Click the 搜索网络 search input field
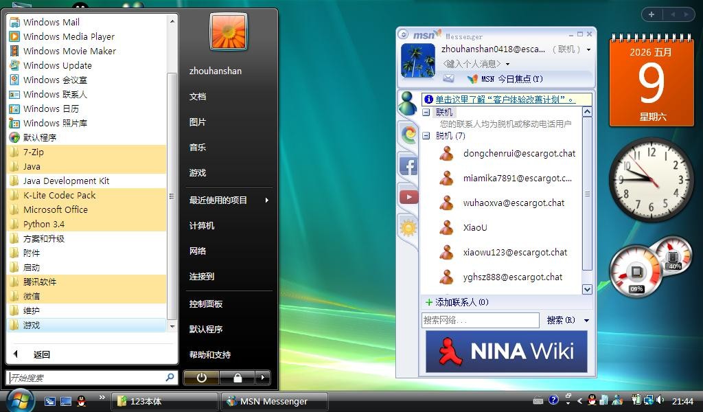The width and height of the screenshot is (703, 412). [480, 320]
